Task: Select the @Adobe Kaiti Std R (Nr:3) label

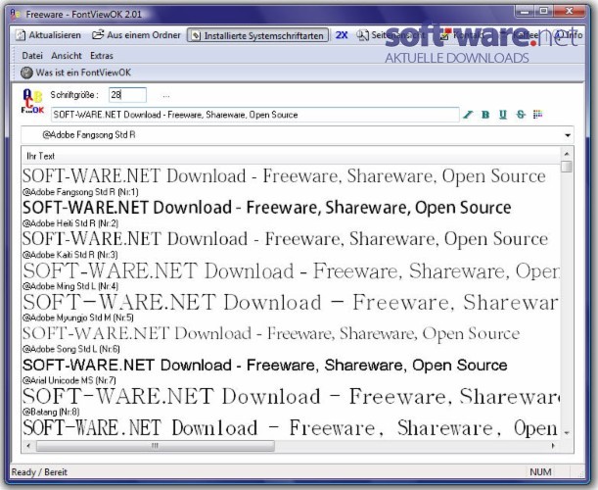Action: 69,255
